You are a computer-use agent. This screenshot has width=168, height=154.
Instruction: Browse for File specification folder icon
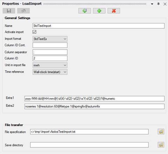pyautogui.click(x=161, y=132)
